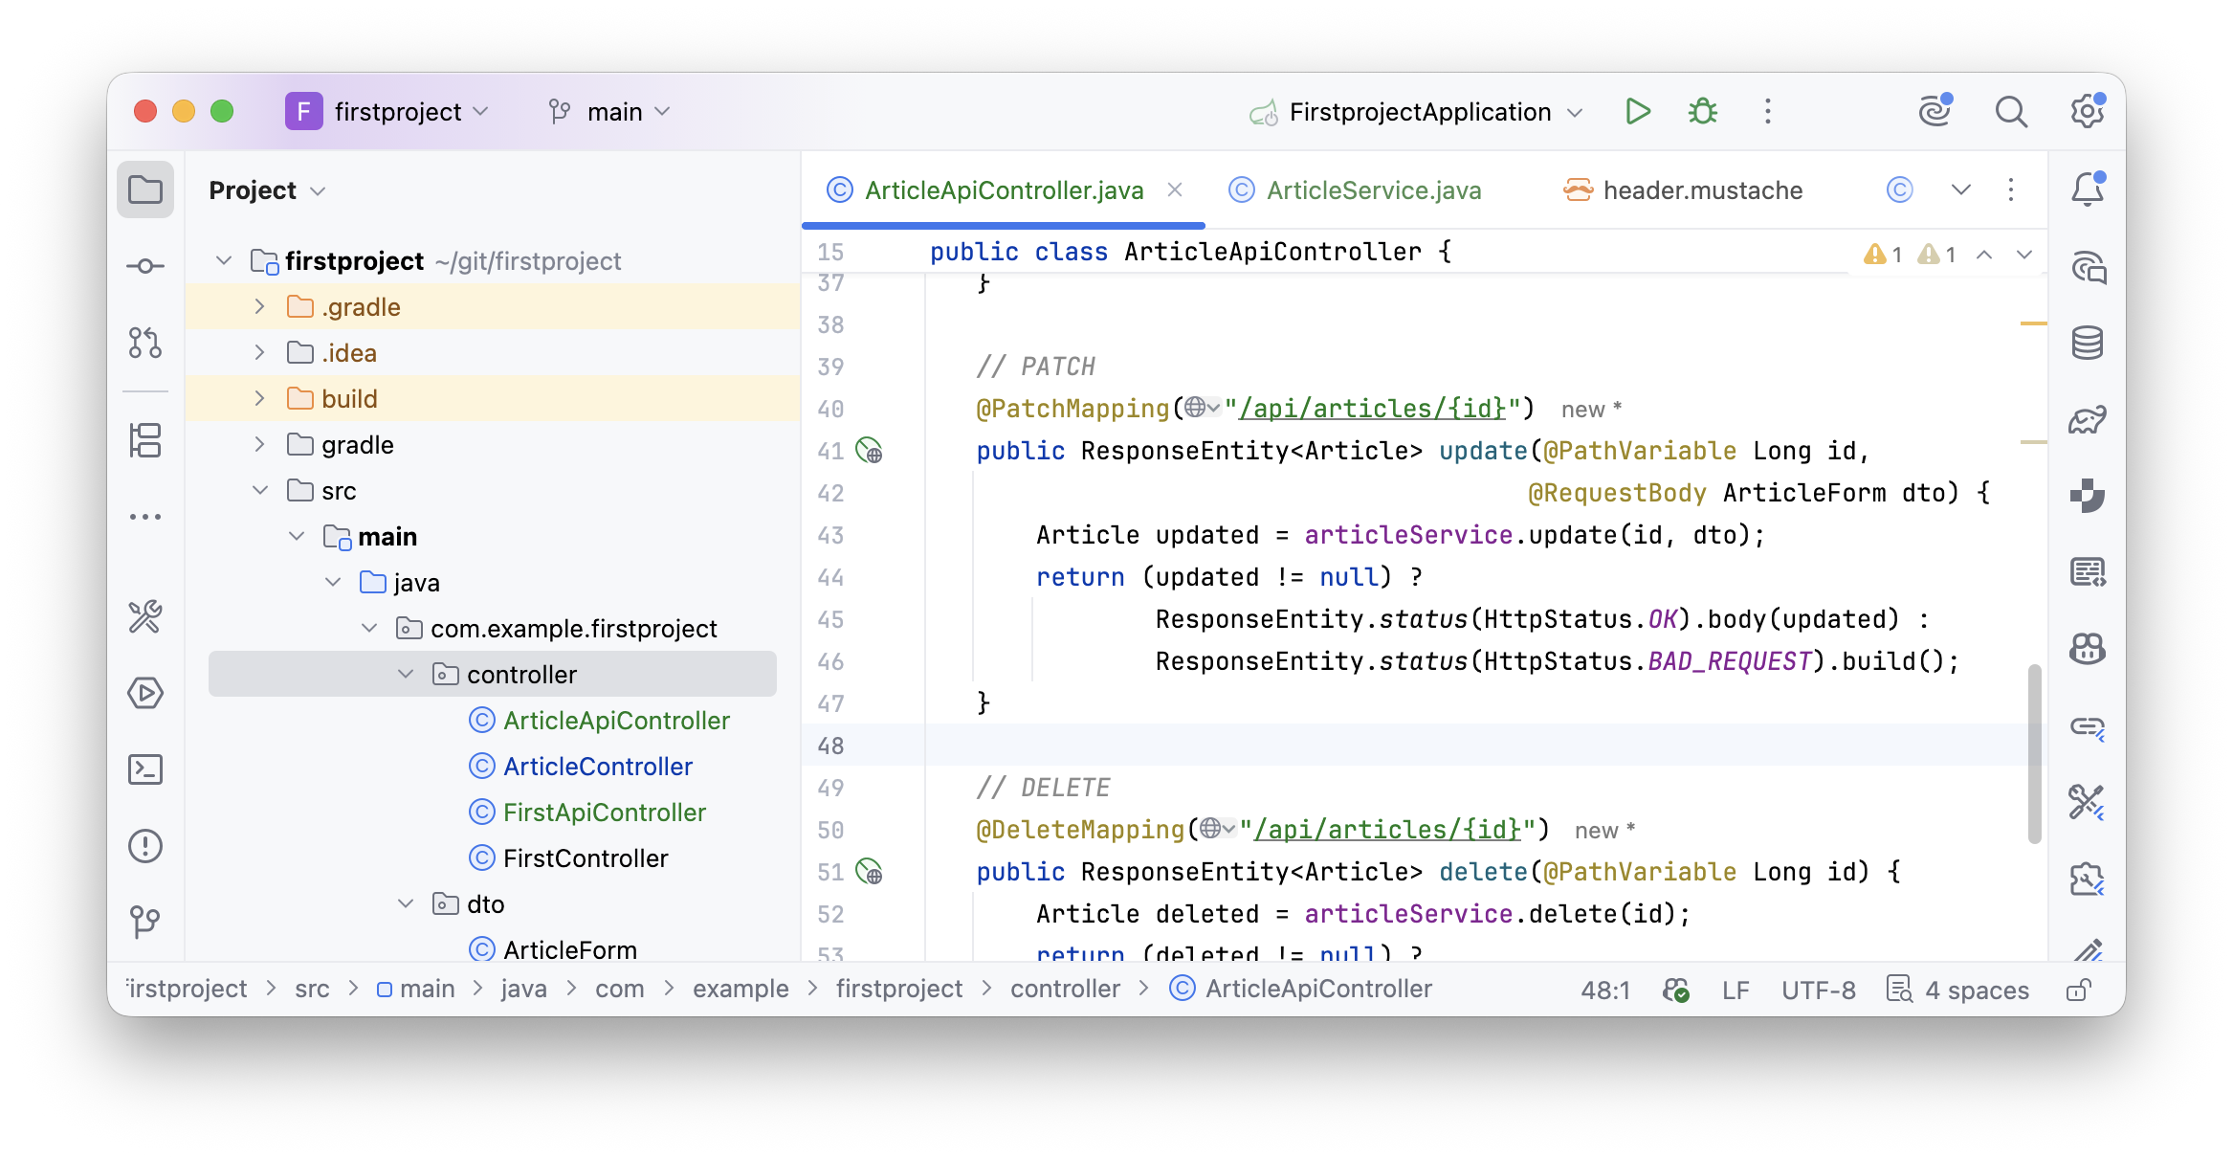
Task: Switch to ArticleApiController.java tab
Action: click(x=1004, y=190)
